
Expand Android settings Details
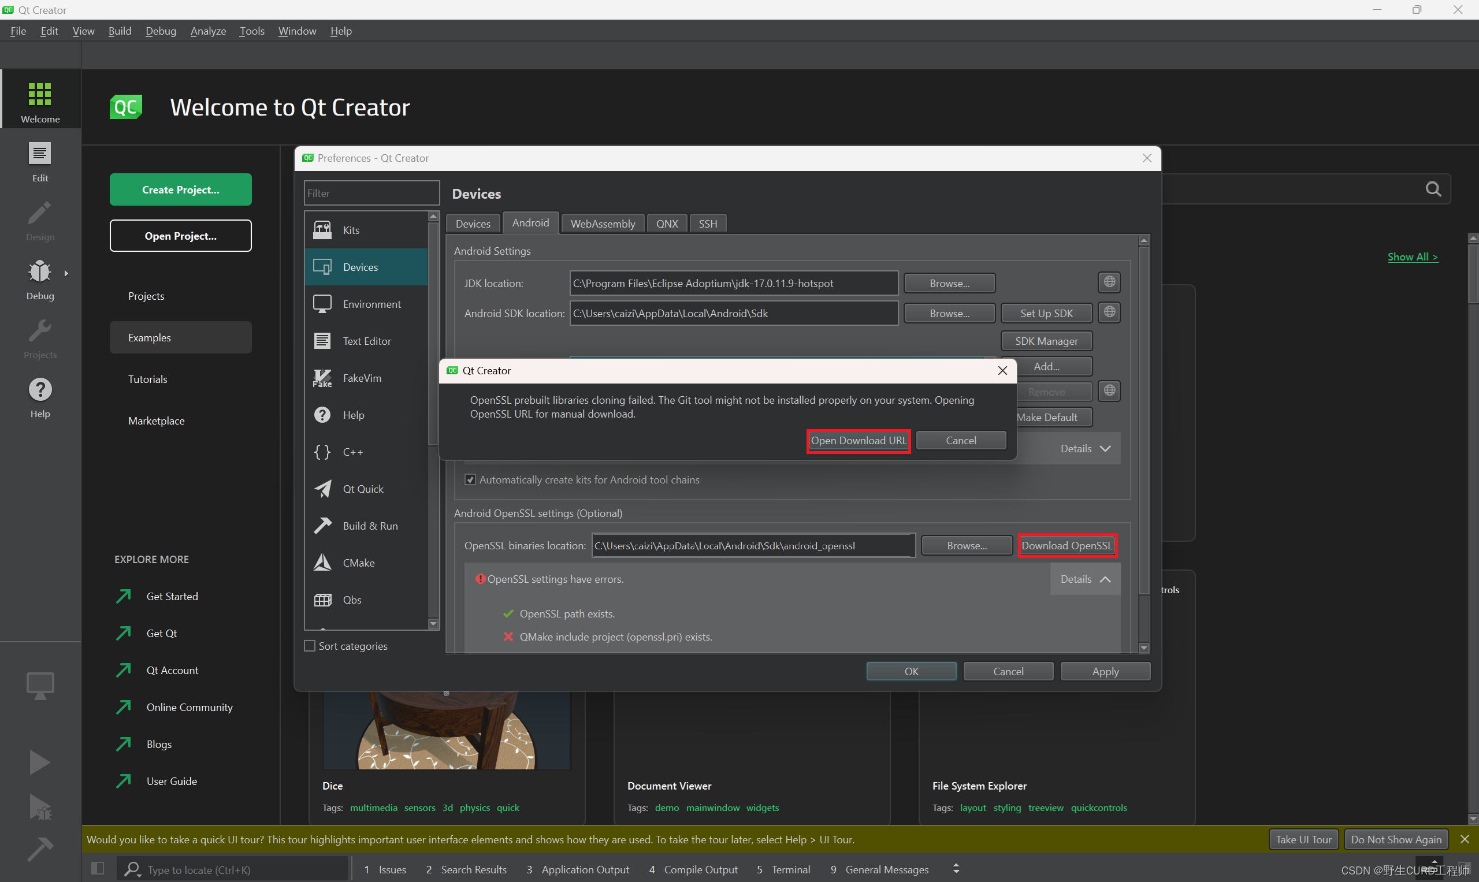1085,448
